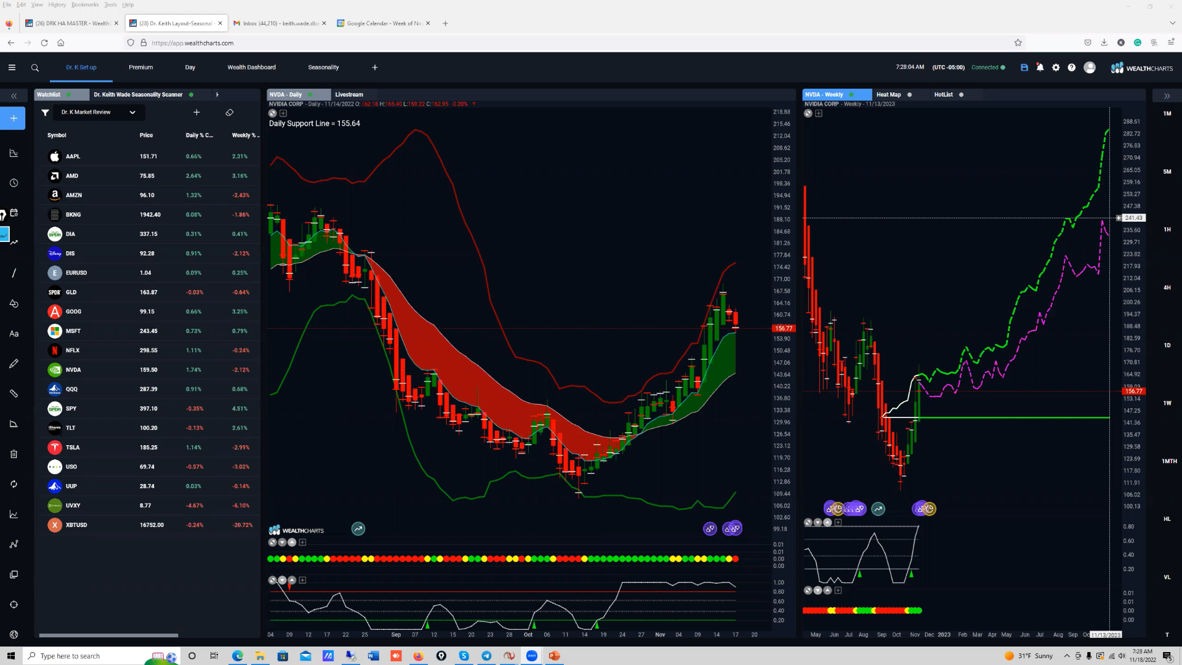This screenshot has height=665, width=1182.
Task: Switch to the Gmail Inbox browser tab
Action: pos(280,23)
